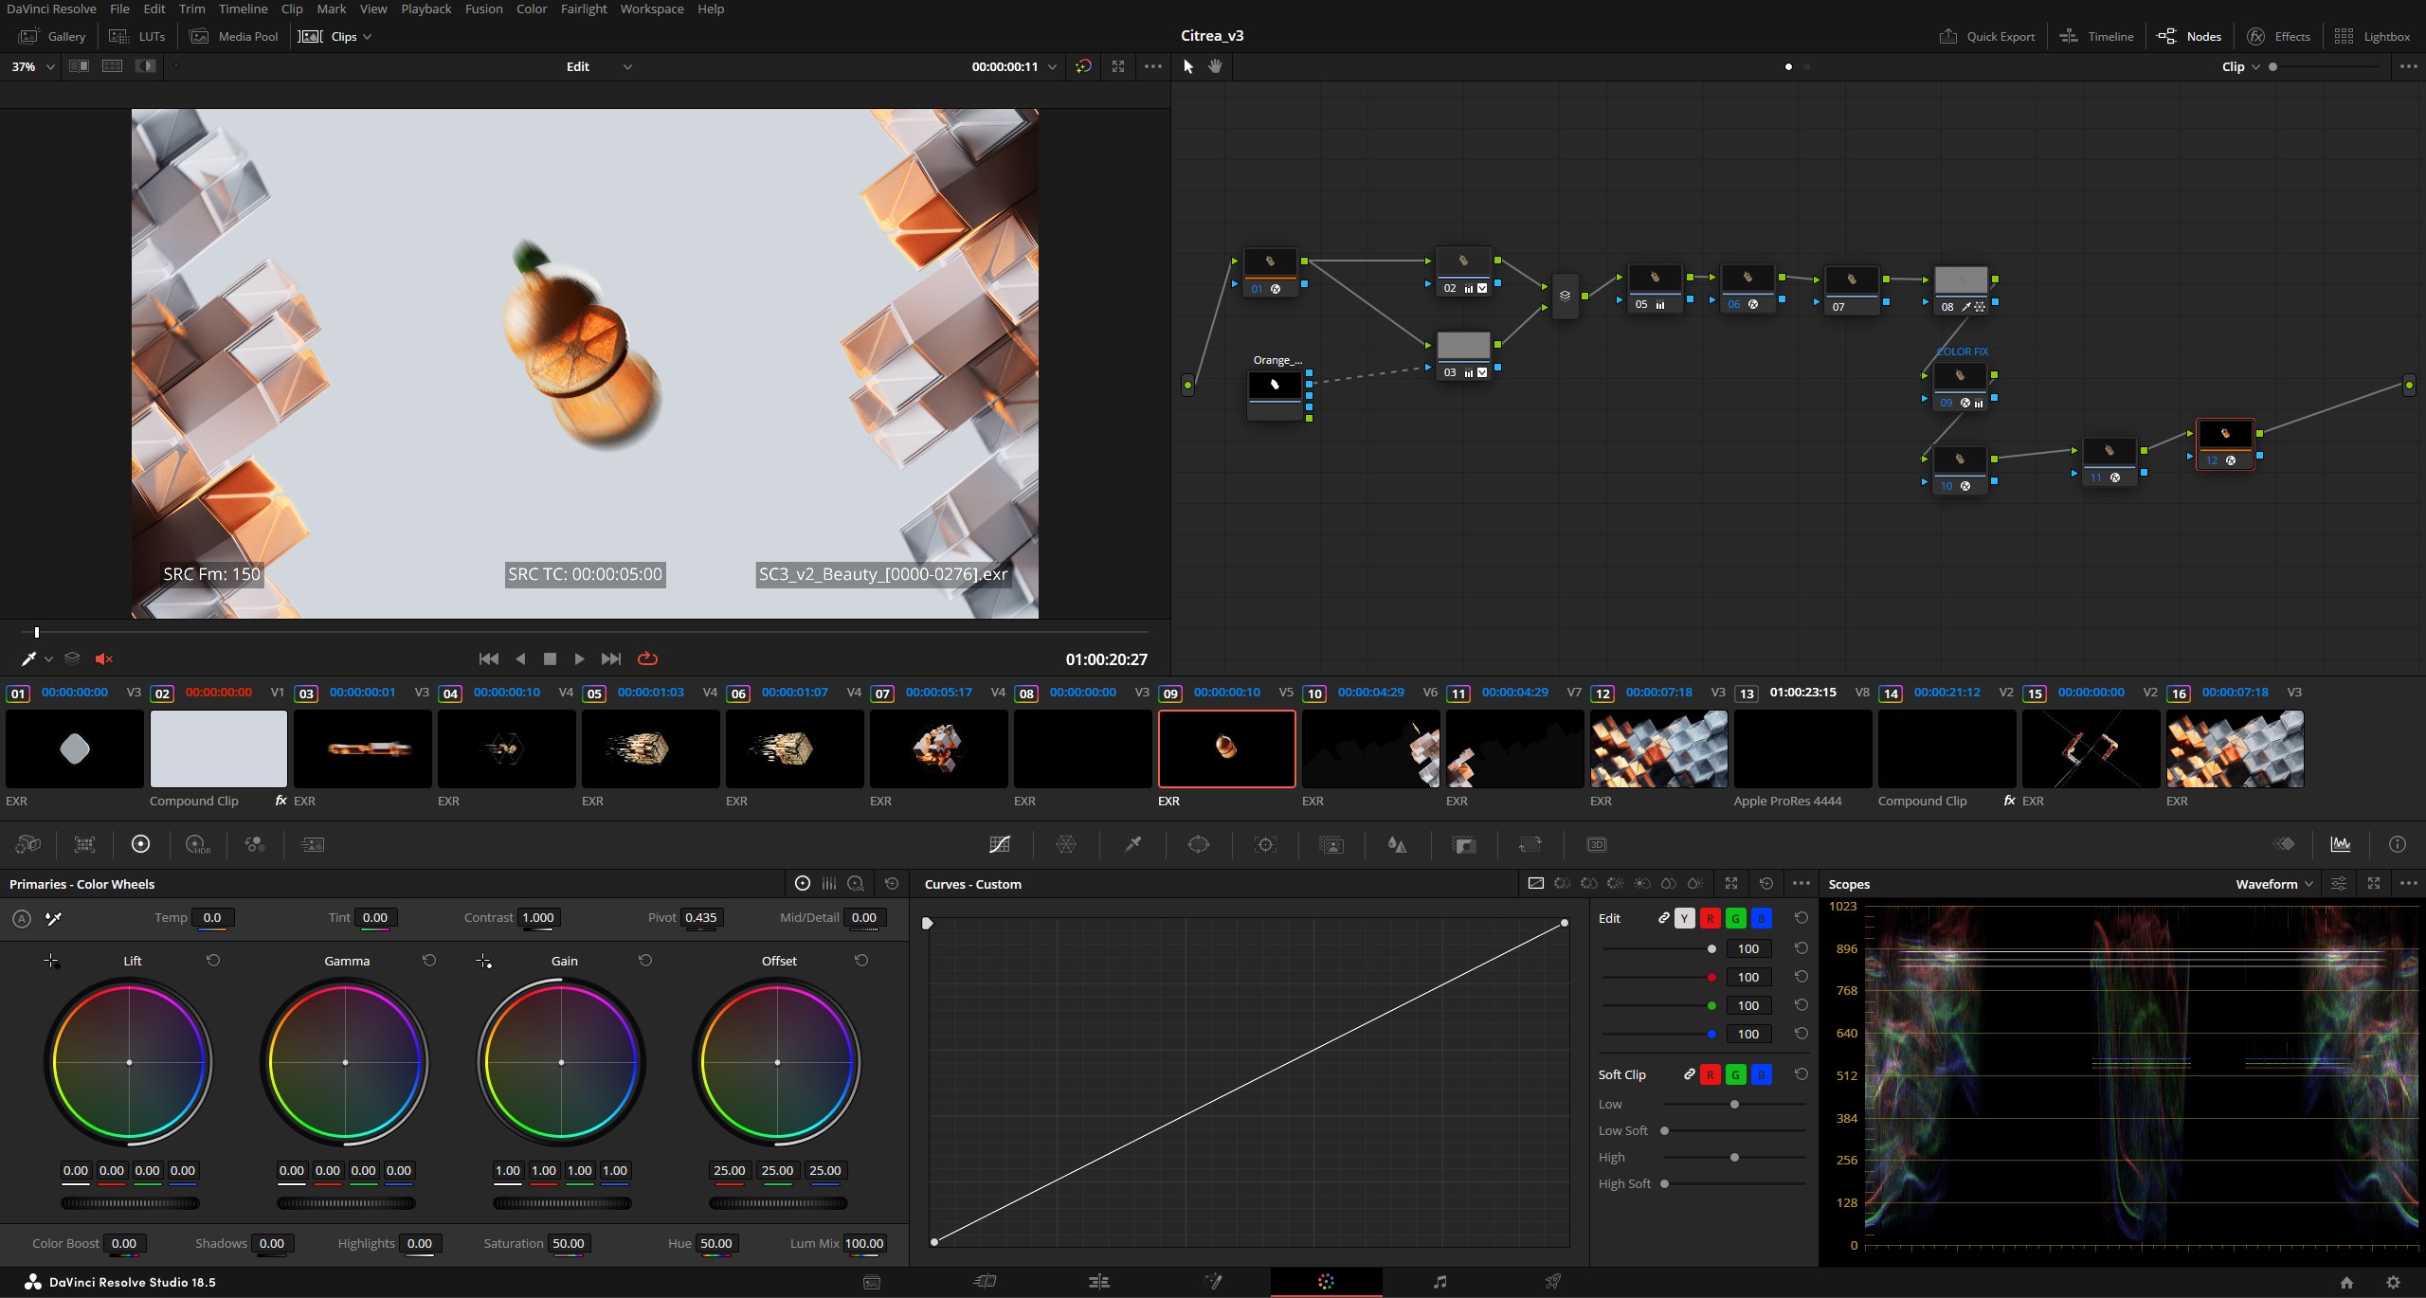Open the Clips dropdown arrow
The width and height of the screenshot is (2426, 1298).
pos(368,37)
